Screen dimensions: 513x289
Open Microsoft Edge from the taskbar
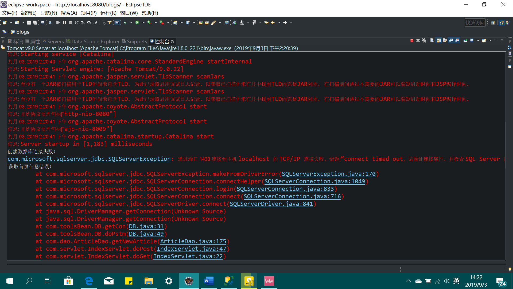pos(89,281)
